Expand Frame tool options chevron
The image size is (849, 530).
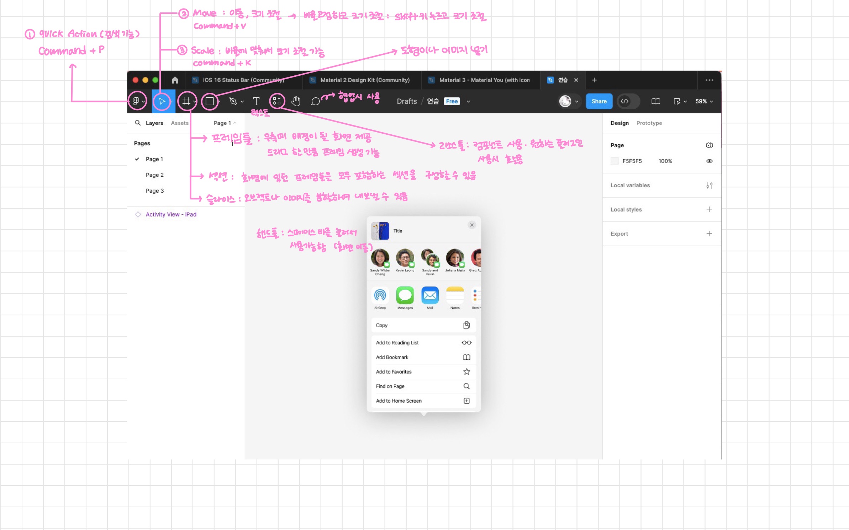[194, 102]
